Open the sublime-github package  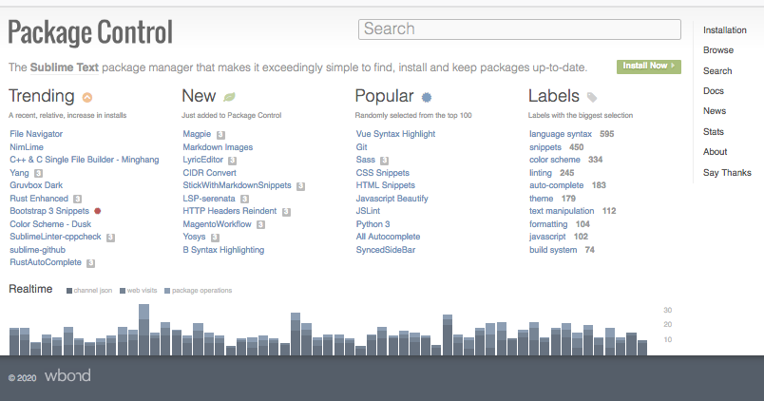click(x=37, y=250)
